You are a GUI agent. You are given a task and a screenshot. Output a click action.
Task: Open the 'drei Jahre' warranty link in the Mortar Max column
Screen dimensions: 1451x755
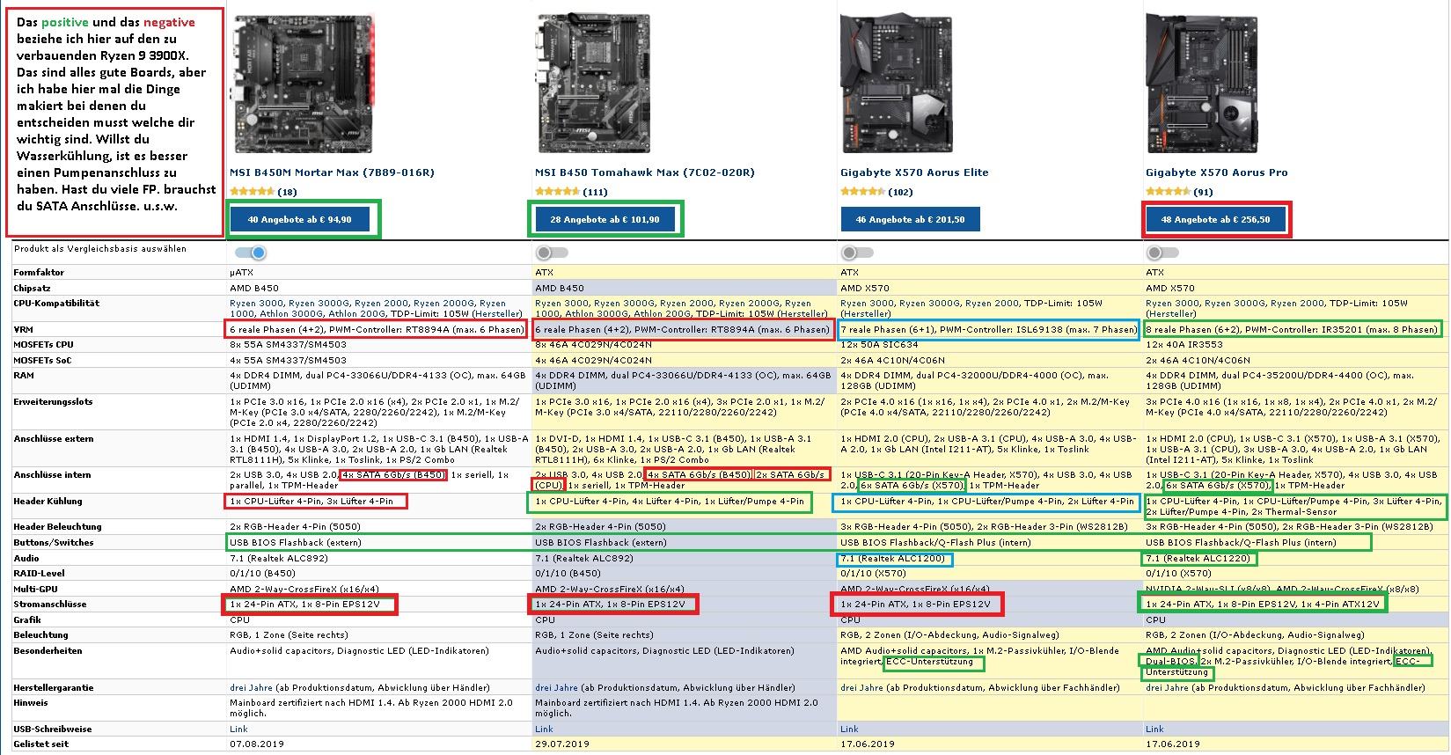(x=251, y=688)
